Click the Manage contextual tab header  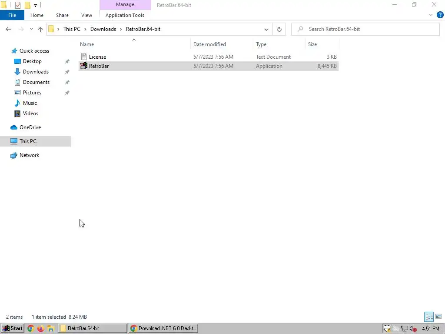(x=125, y=4)
